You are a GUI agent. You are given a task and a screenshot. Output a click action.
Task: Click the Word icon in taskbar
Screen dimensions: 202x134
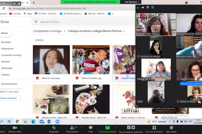pyautogui.click(x=50, y=122)
